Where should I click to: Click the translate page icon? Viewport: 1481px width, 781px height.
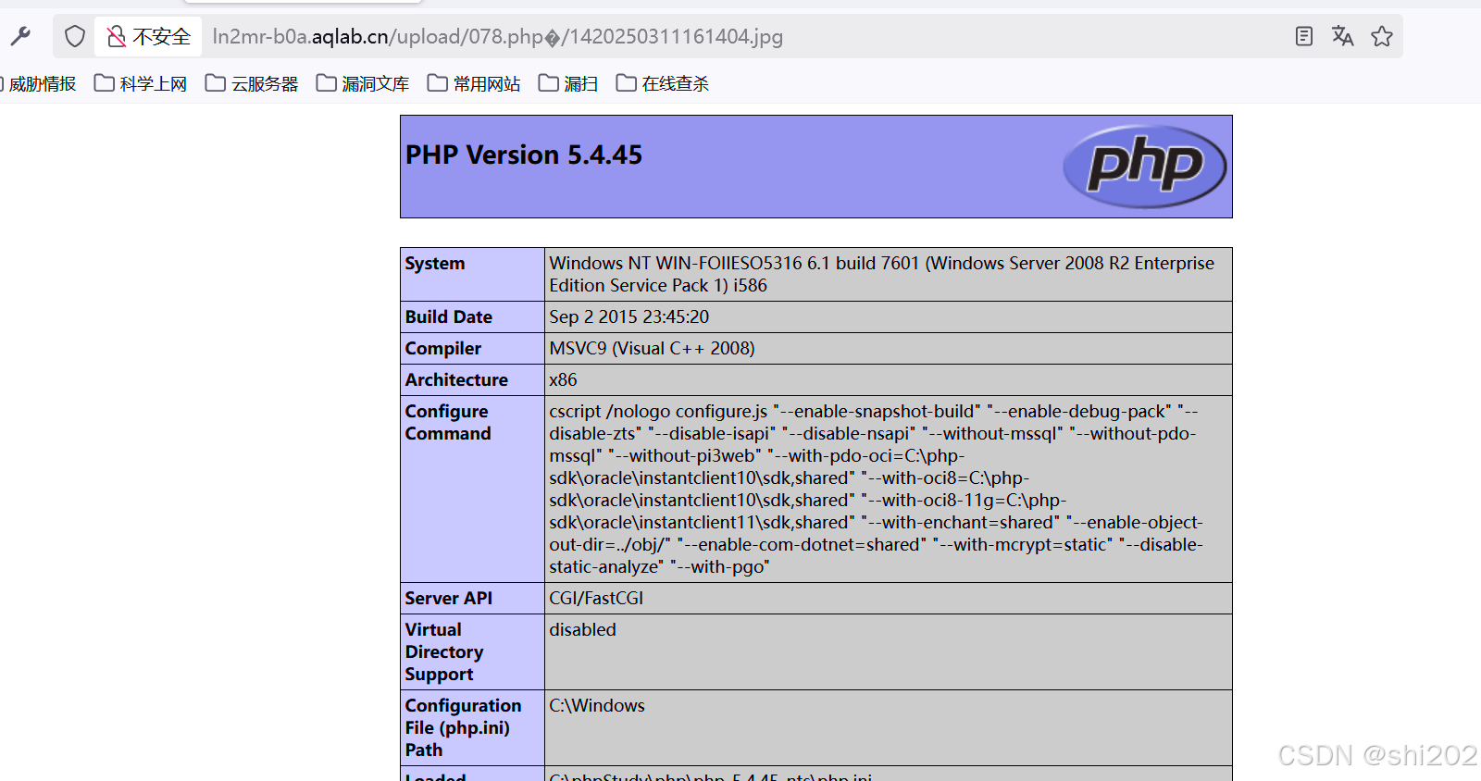coord(1342,36)
